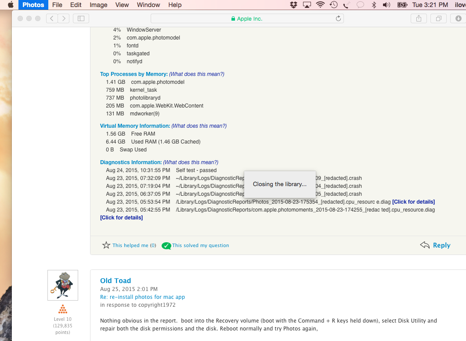
Task: Open the File menu
Action: (57, 5)
